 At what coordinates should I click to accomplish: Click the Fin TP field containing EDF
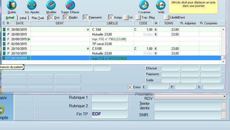[110, 114]
